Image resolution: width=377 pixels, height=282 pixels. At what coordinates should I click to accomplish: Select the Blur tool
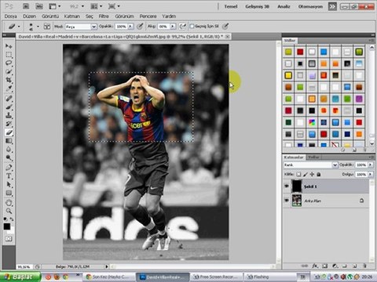tap(9, 150)
